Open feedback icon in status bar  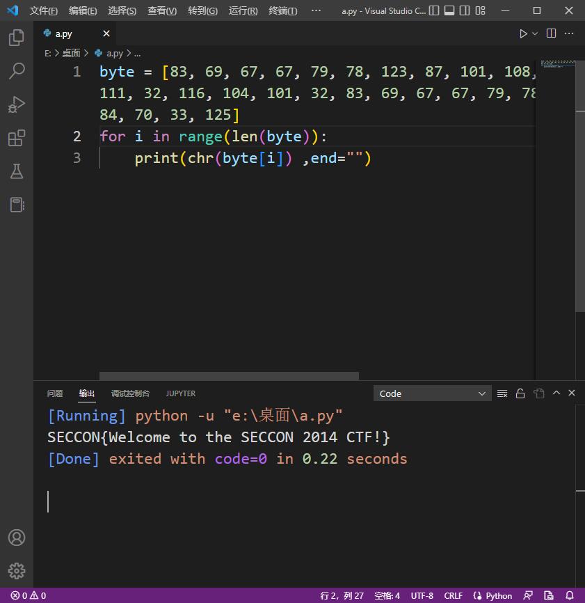click(x=528, y=596)
